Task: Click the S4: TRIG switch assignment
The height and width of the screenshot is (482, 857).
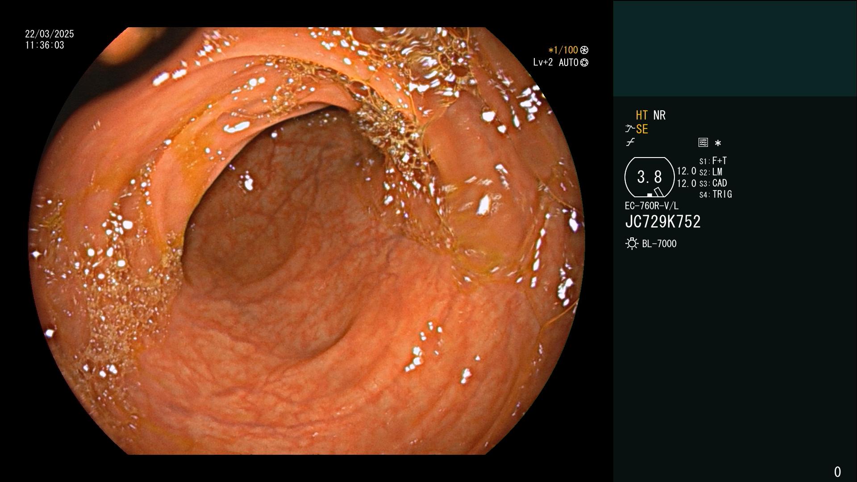Action: point(716,194)
